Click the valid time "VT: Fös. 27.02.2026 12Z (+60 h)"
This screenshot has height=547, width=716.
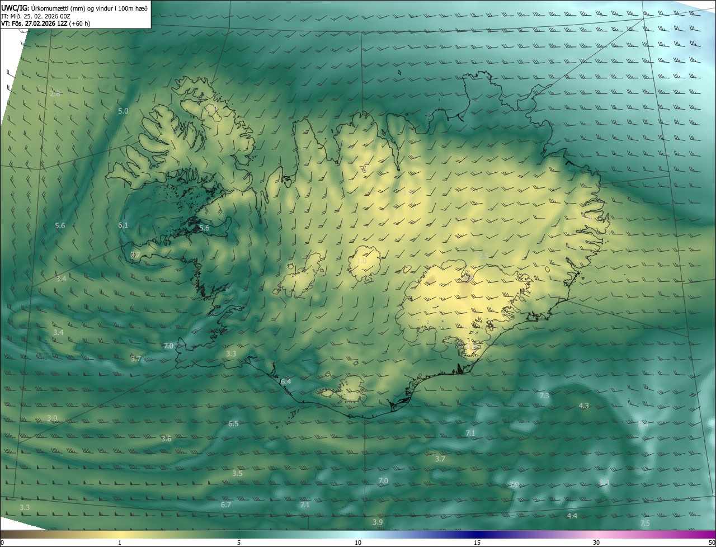(x=45, y=23)
